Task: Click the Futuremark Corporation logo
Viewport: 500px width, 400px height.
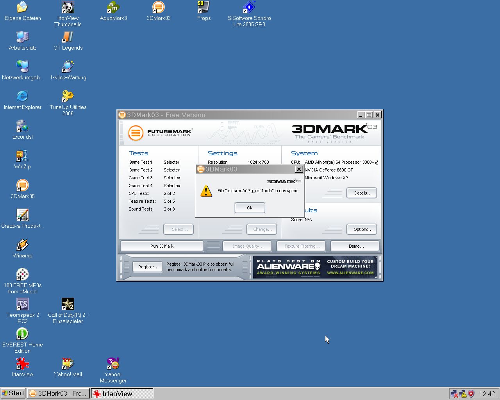Action: tap(160, 133)
